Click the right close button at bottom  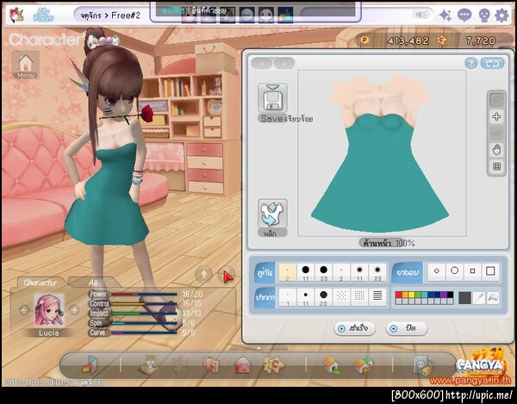[407, 328]
